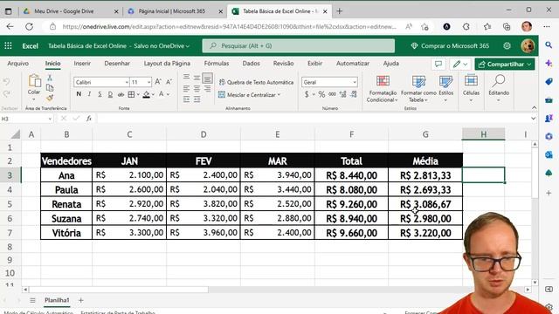Viewport: 559px width, 314px height.
Task: Collapse the ribbon with the chevron
Action: tap(534, 107)
